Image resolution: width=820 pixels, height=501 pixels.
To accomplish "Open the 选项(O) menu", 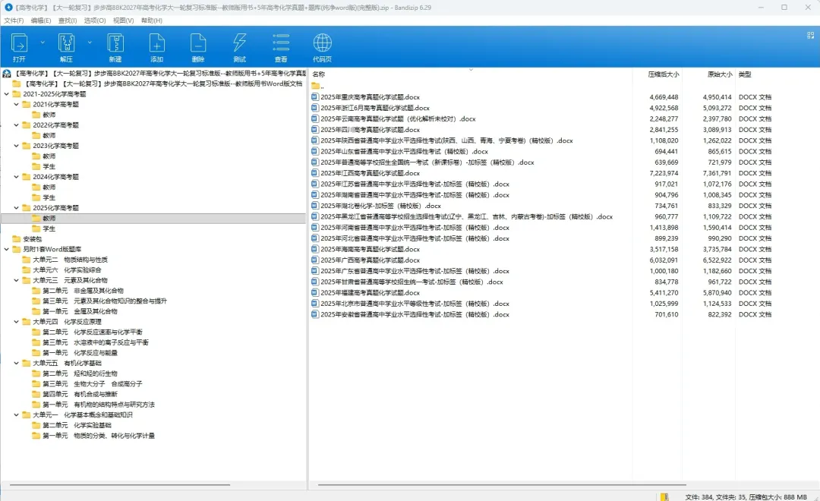I will [95, 20].
